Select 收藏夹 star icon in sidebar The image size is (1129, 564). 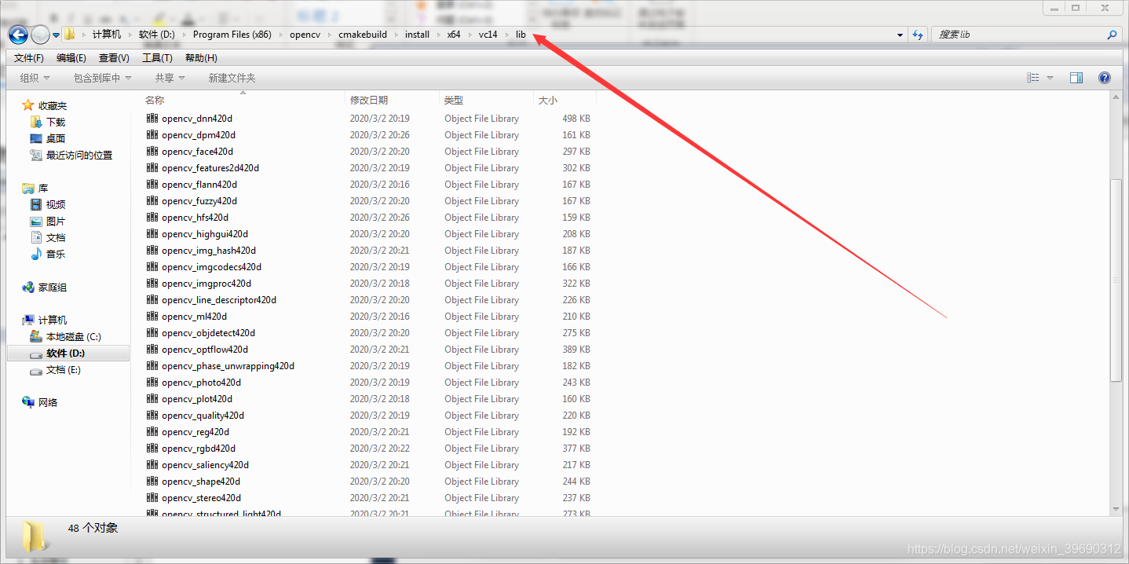(x=28, y=105)
